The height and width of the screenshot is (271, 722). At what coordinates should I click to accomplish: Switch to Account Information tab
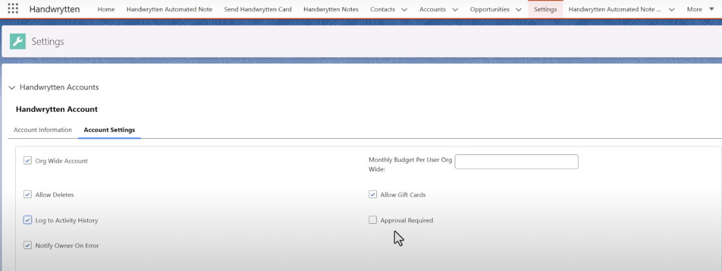pos(43,130)
